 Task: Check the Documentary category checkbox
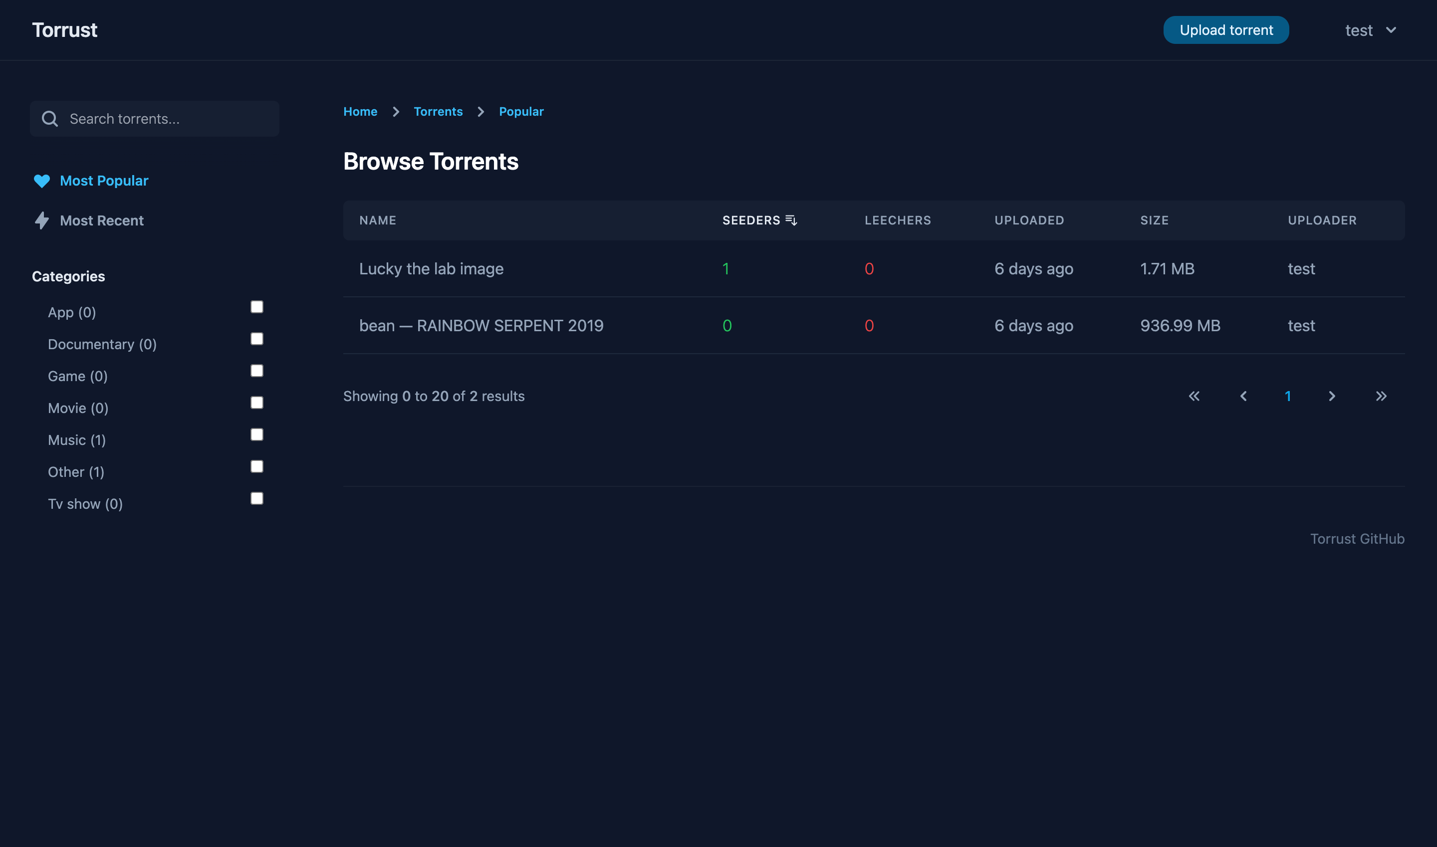tap(257, 339)
